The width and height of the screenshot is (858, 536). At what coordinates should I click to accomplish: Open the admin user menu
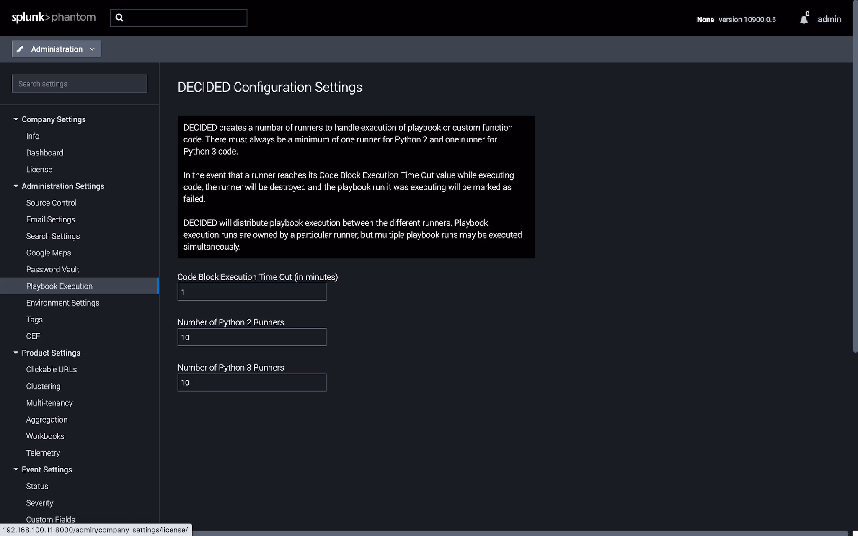point(829,19)
